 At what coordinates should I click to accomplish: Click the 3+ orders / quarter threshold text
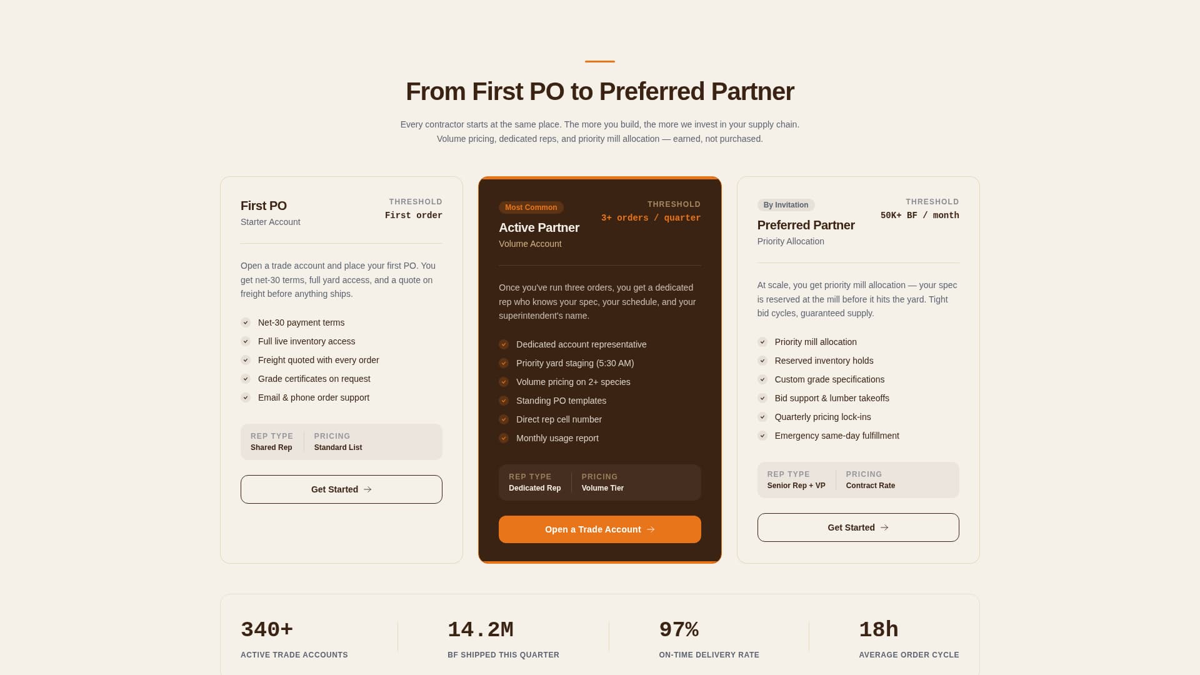tap(650, 217)
